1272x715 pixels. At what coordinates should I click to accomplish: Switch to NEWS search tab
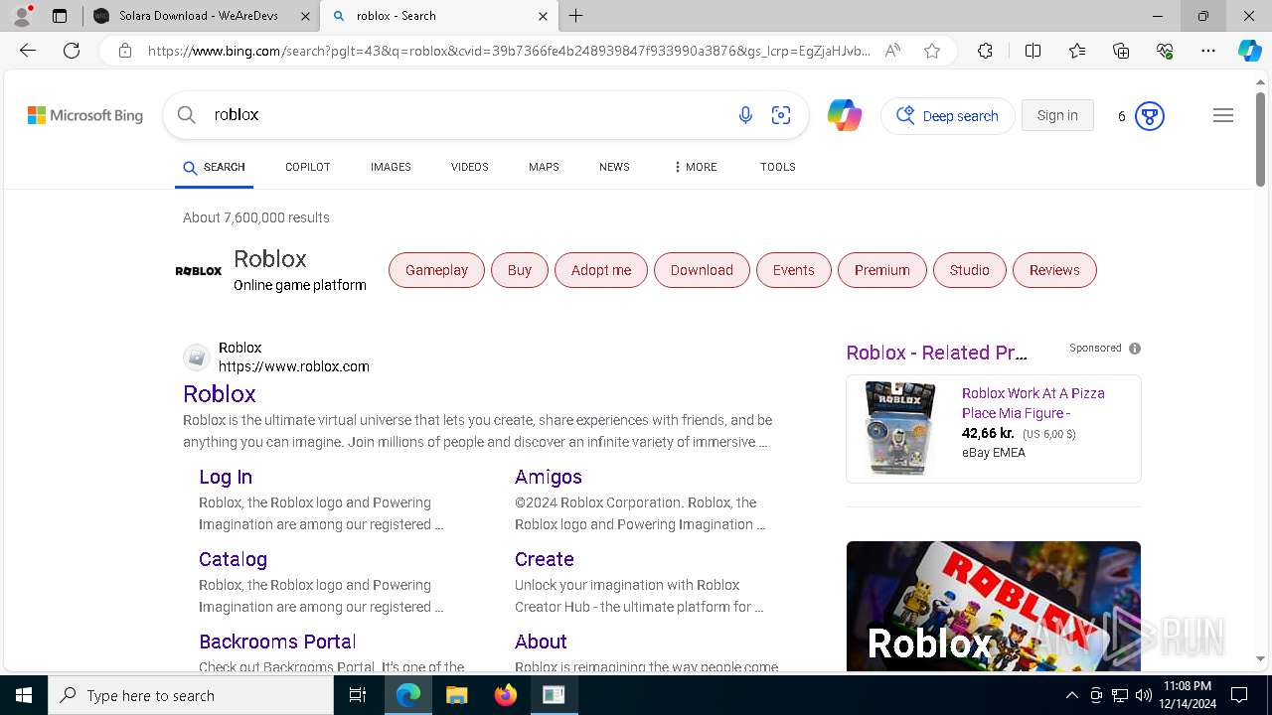point(614,167)
